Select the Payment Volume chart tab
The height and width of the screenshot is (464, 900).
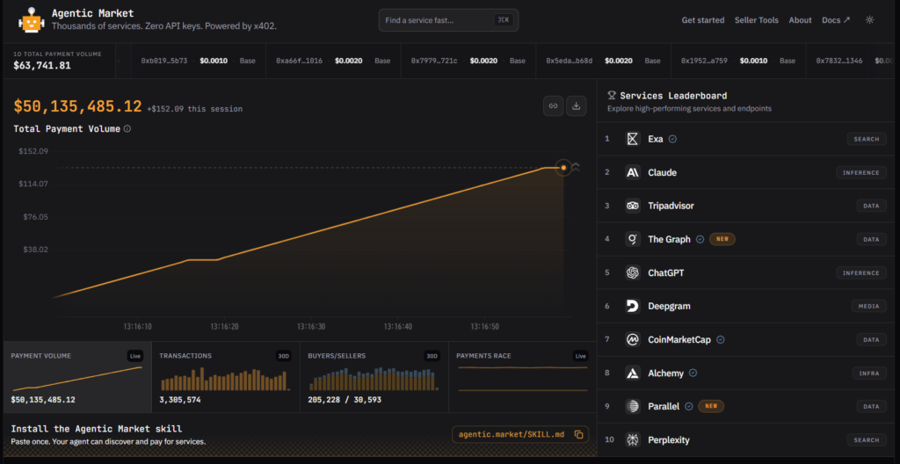(x=77, y=377)
